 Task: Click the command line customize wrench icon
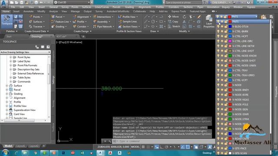tap(109, 141)
